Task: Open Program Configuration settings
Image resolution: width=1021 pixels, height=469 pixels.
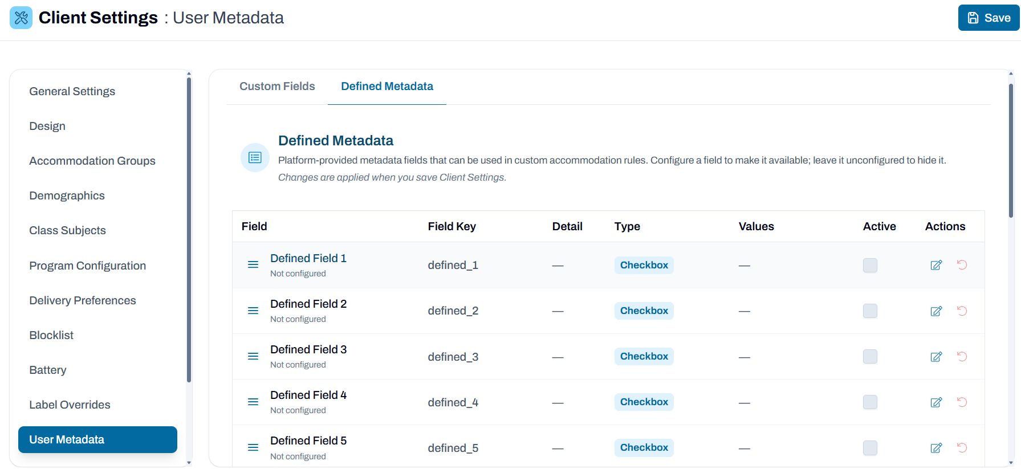Action: [88, 266]
